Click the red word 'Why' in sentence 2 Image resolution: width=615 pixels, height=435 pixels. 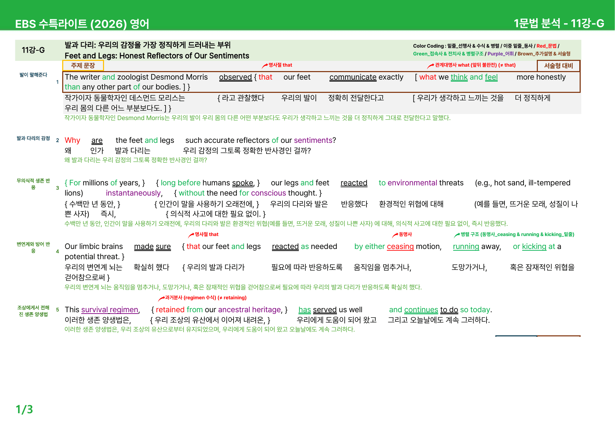[x=72, y=140]
